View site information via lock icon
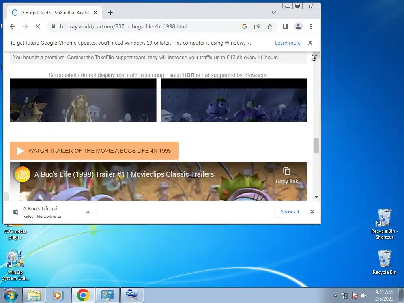 pyautogui.click(x=54, y=26)
